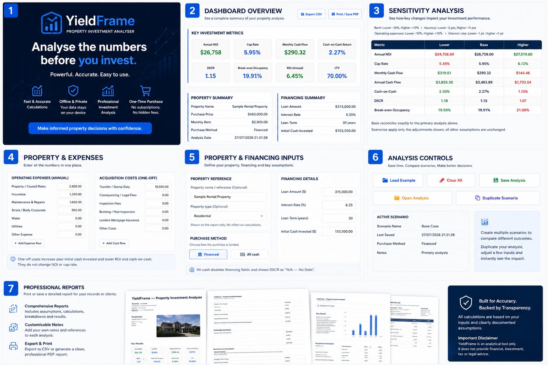Click the Monthly Cash Flow $290.32 metric card

295,49
